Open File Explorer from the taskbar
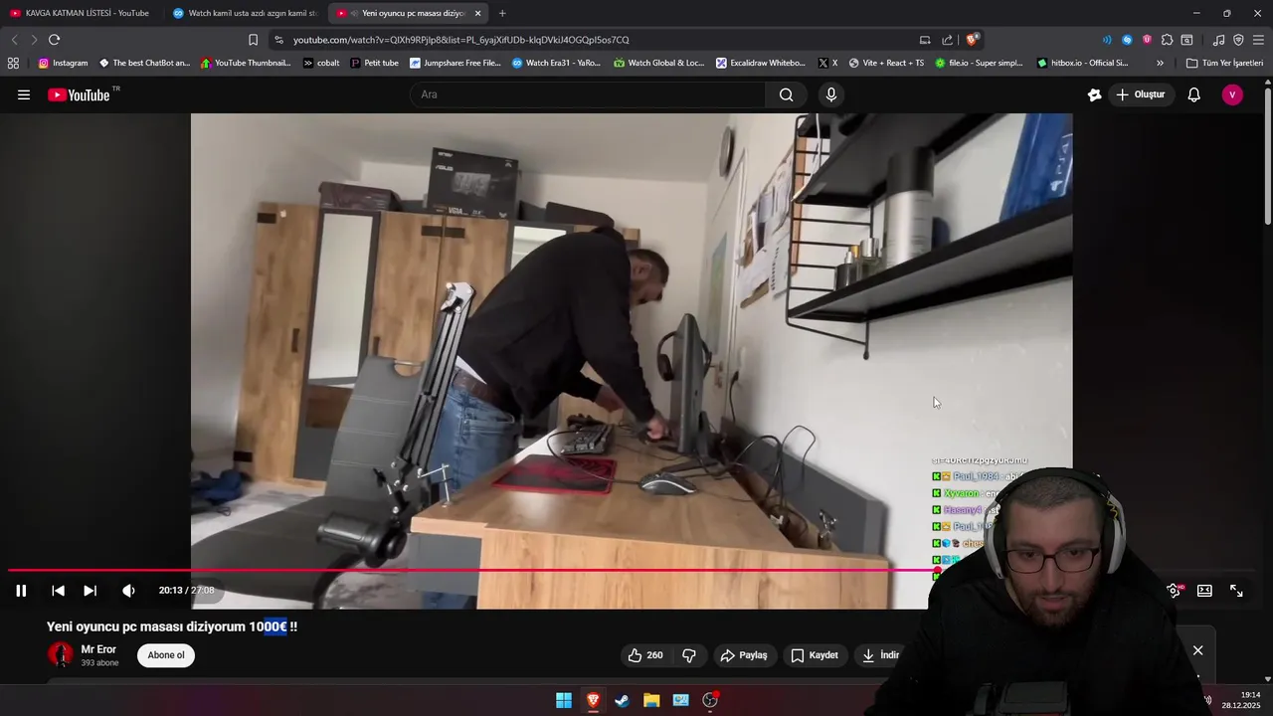1273x716 pixels. [x=651, y=700]
